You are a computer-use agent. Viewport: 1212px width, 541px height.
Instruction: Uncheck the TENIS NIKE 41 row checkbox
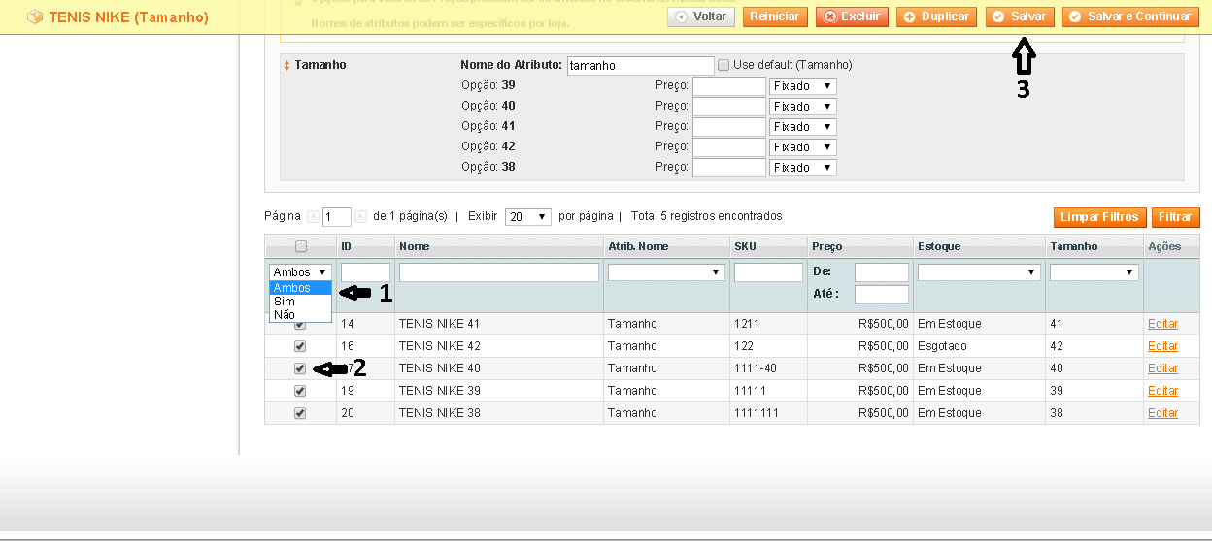[x=300, y=324]
